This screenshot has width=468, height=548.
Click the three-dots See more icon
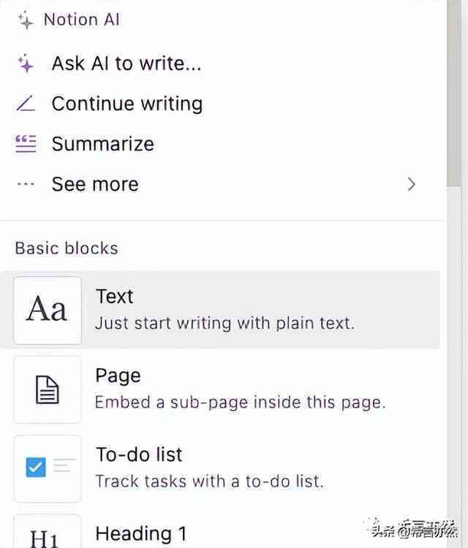tap(26, 184)
